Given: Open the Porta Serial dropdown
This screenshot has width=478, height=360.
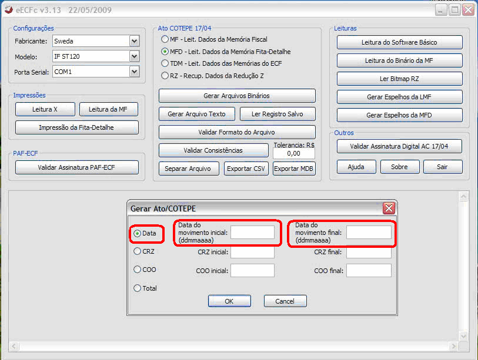Looking at the screenshot, I should point(134,72).
